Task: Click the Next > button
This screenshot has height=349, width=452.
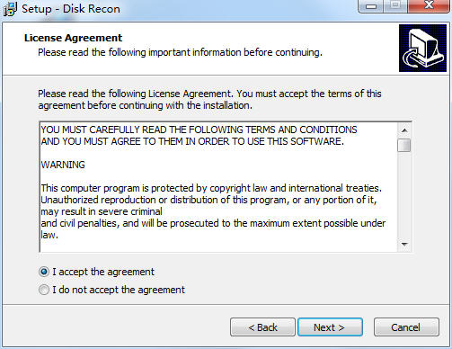Action: tap(330, 327)
